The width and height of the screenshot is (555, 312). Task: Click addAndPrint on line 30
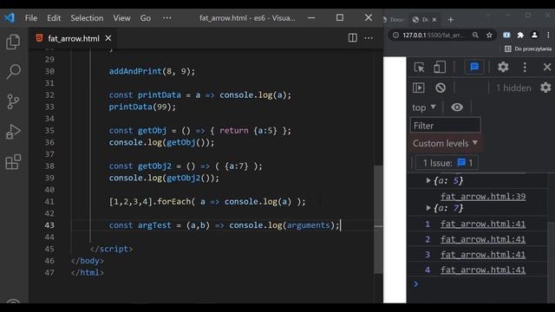tap(135, 71)
